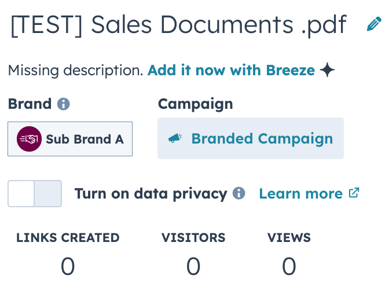Viewport: 389px width, 301px height.
Task: Click the Missing description text
Action: tap(75, 71)
